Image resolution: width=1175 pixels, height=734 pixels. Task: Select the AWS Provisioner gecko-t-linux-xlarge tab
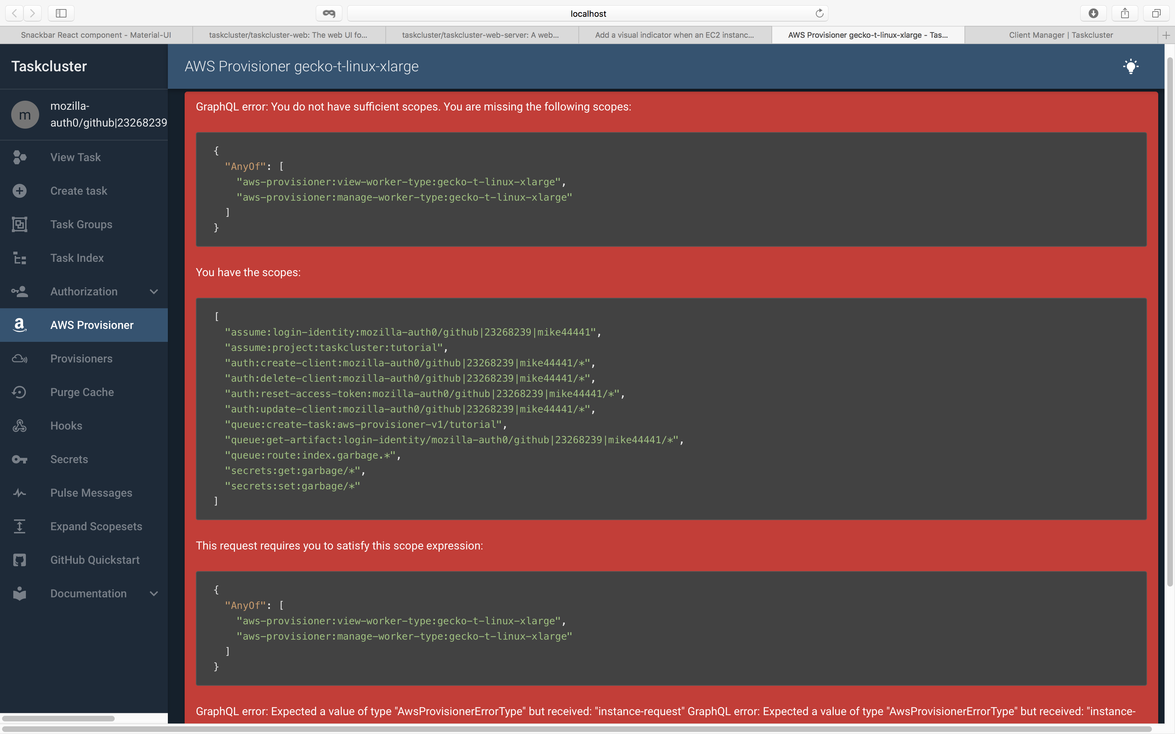point(868,35)
